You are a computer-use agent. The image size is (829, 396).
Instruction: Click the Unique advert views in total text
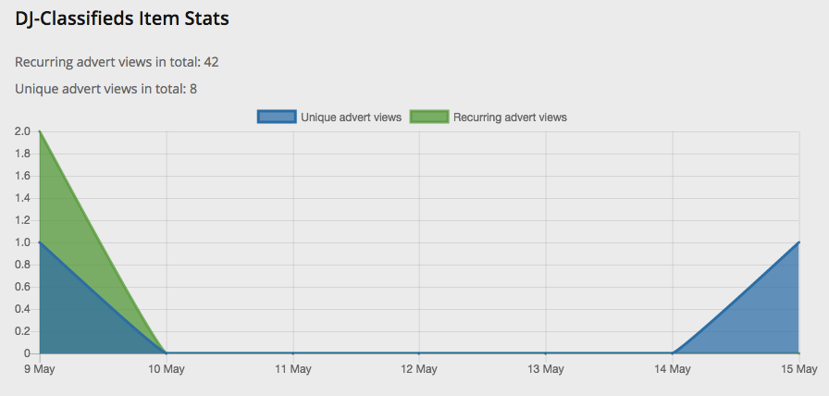tap(105, 89)
